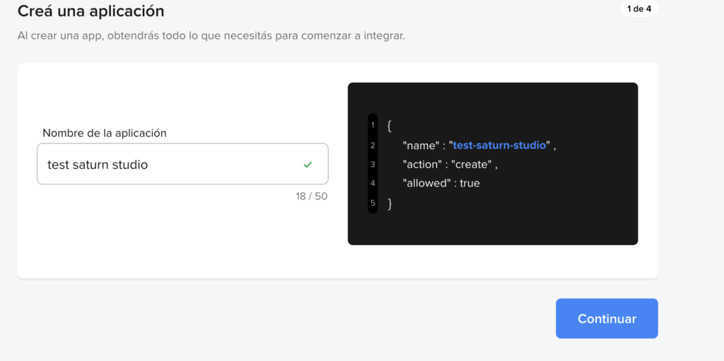Select the "Nombre de la aplicación" label
This screenshot has height=361, width=724.
[x=105, y=133]
